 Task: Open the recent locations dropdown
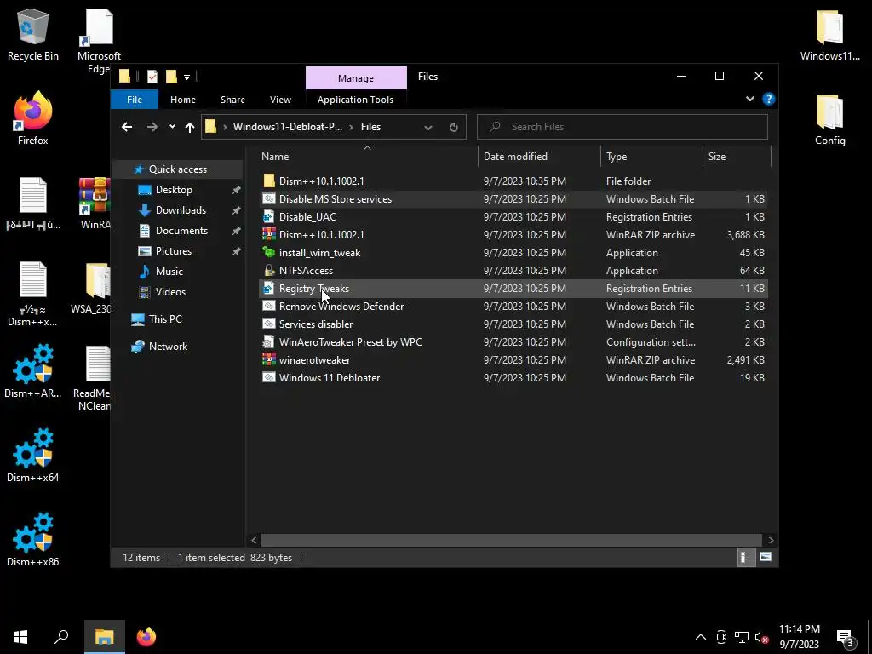(x=172, y=127)
